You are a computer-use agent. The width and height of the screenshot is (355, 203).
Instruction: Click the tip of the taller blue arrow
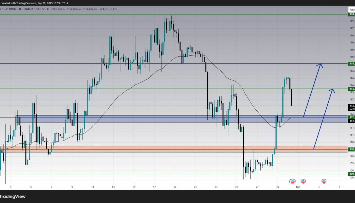point(321,64)
